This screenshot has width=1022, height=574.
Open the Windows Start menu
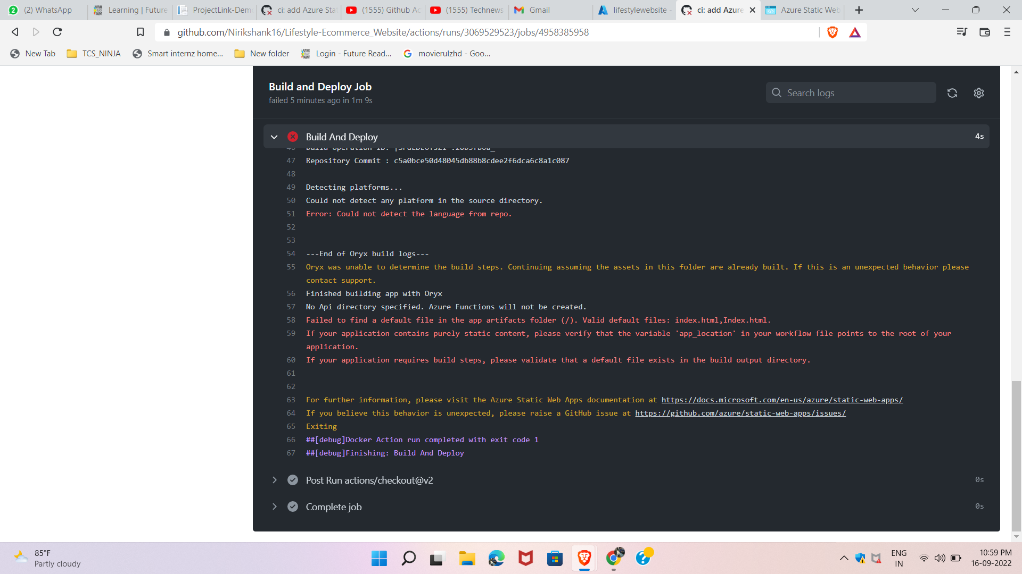pos(378,558)
